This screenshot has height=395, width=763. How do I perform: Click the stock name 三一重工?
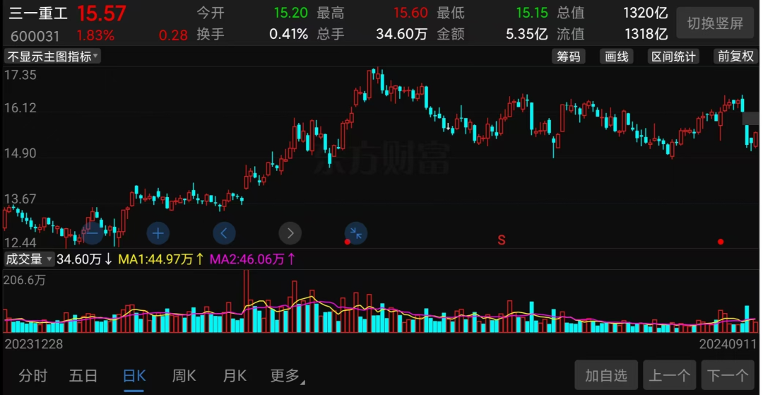coord(38,13)
